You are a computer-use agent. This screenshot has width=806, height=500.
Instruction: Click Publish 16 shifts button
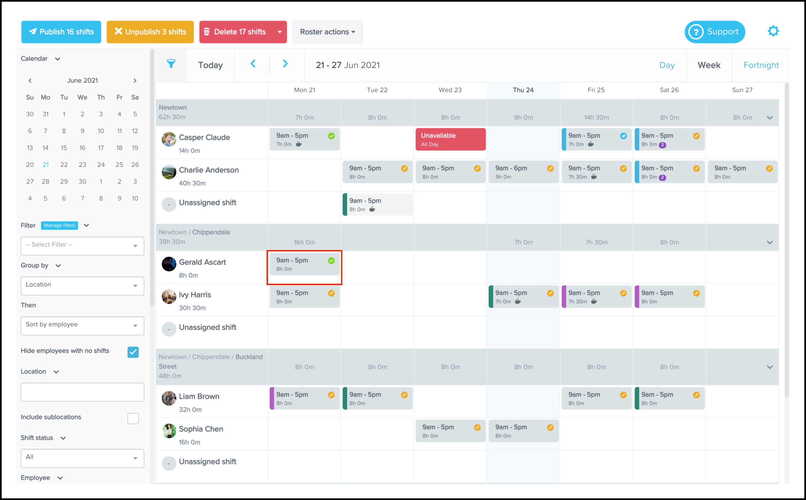click(x=61, y=32)
